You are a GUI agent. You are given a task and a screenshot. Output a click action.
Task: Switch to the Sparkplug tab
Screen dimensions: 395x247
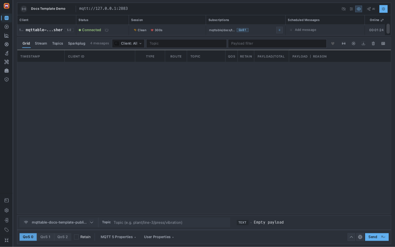click(77, 44)
